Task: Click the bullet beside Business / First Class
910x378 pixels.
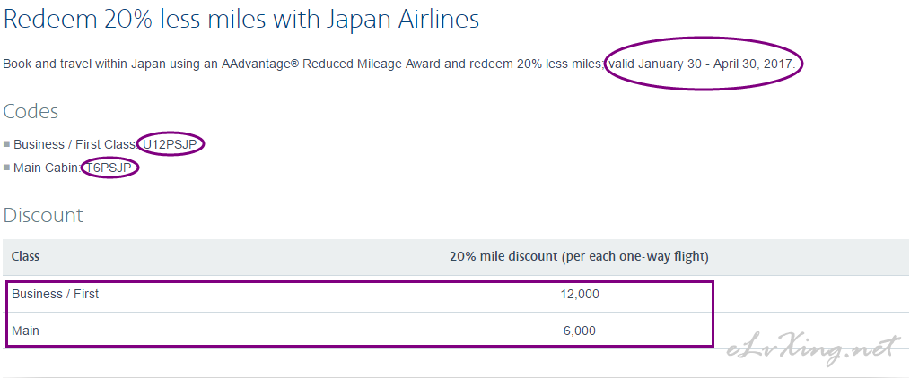Action: 6,143
